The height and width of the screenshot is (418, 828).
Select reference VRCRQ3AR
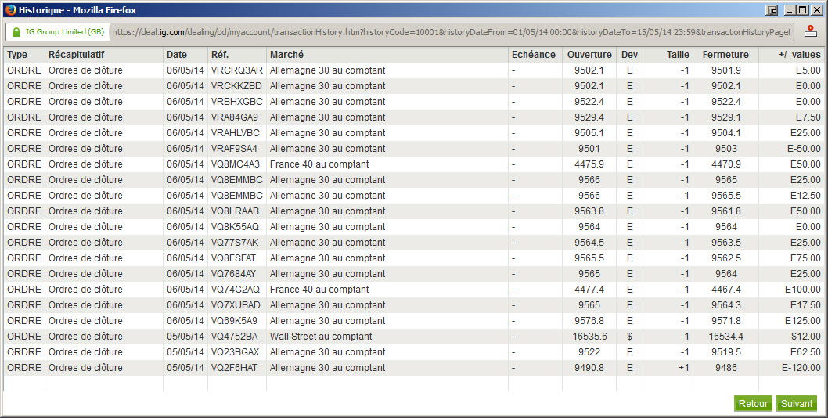pyautogui.click(x=236, y=70)
